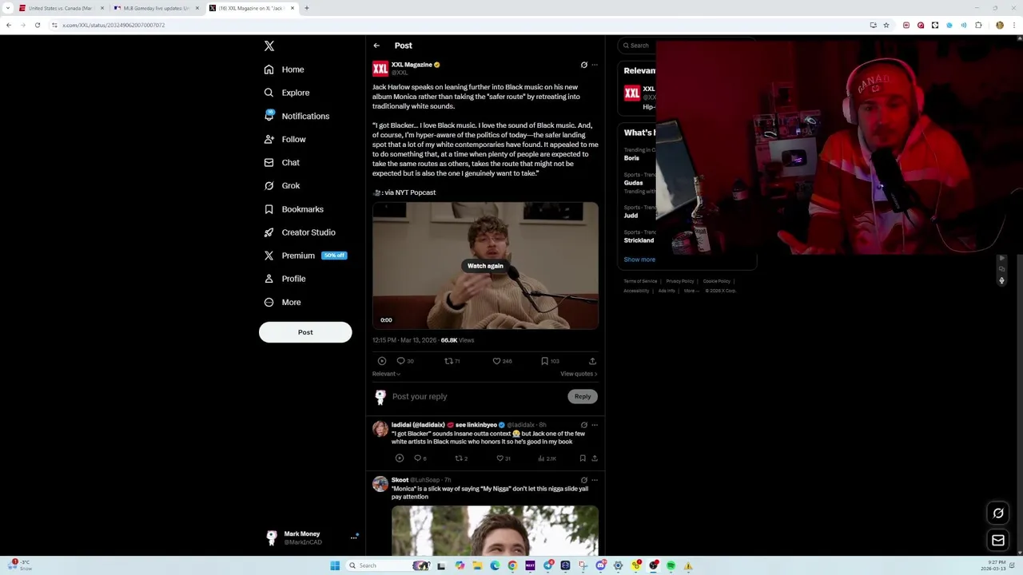The width and height of the screenshot is (1023, 575).
Task: Go to Home in the sidebar
Action: point(285,69)
